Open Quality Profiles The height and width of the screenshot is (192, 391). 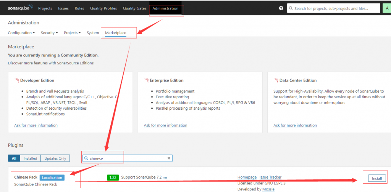103,8
